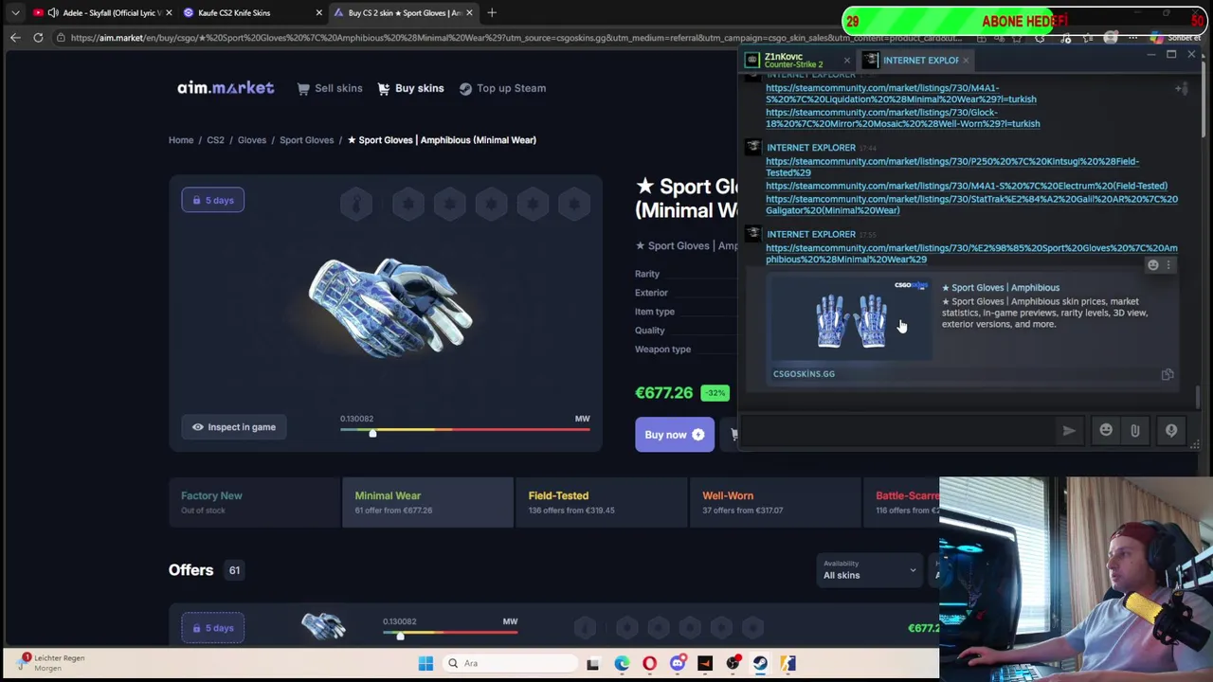Image resolution: width=1213 pixels, height=682 pixels.
Task: Open the Windows Start menu
Action: click(x=425, y=663)
